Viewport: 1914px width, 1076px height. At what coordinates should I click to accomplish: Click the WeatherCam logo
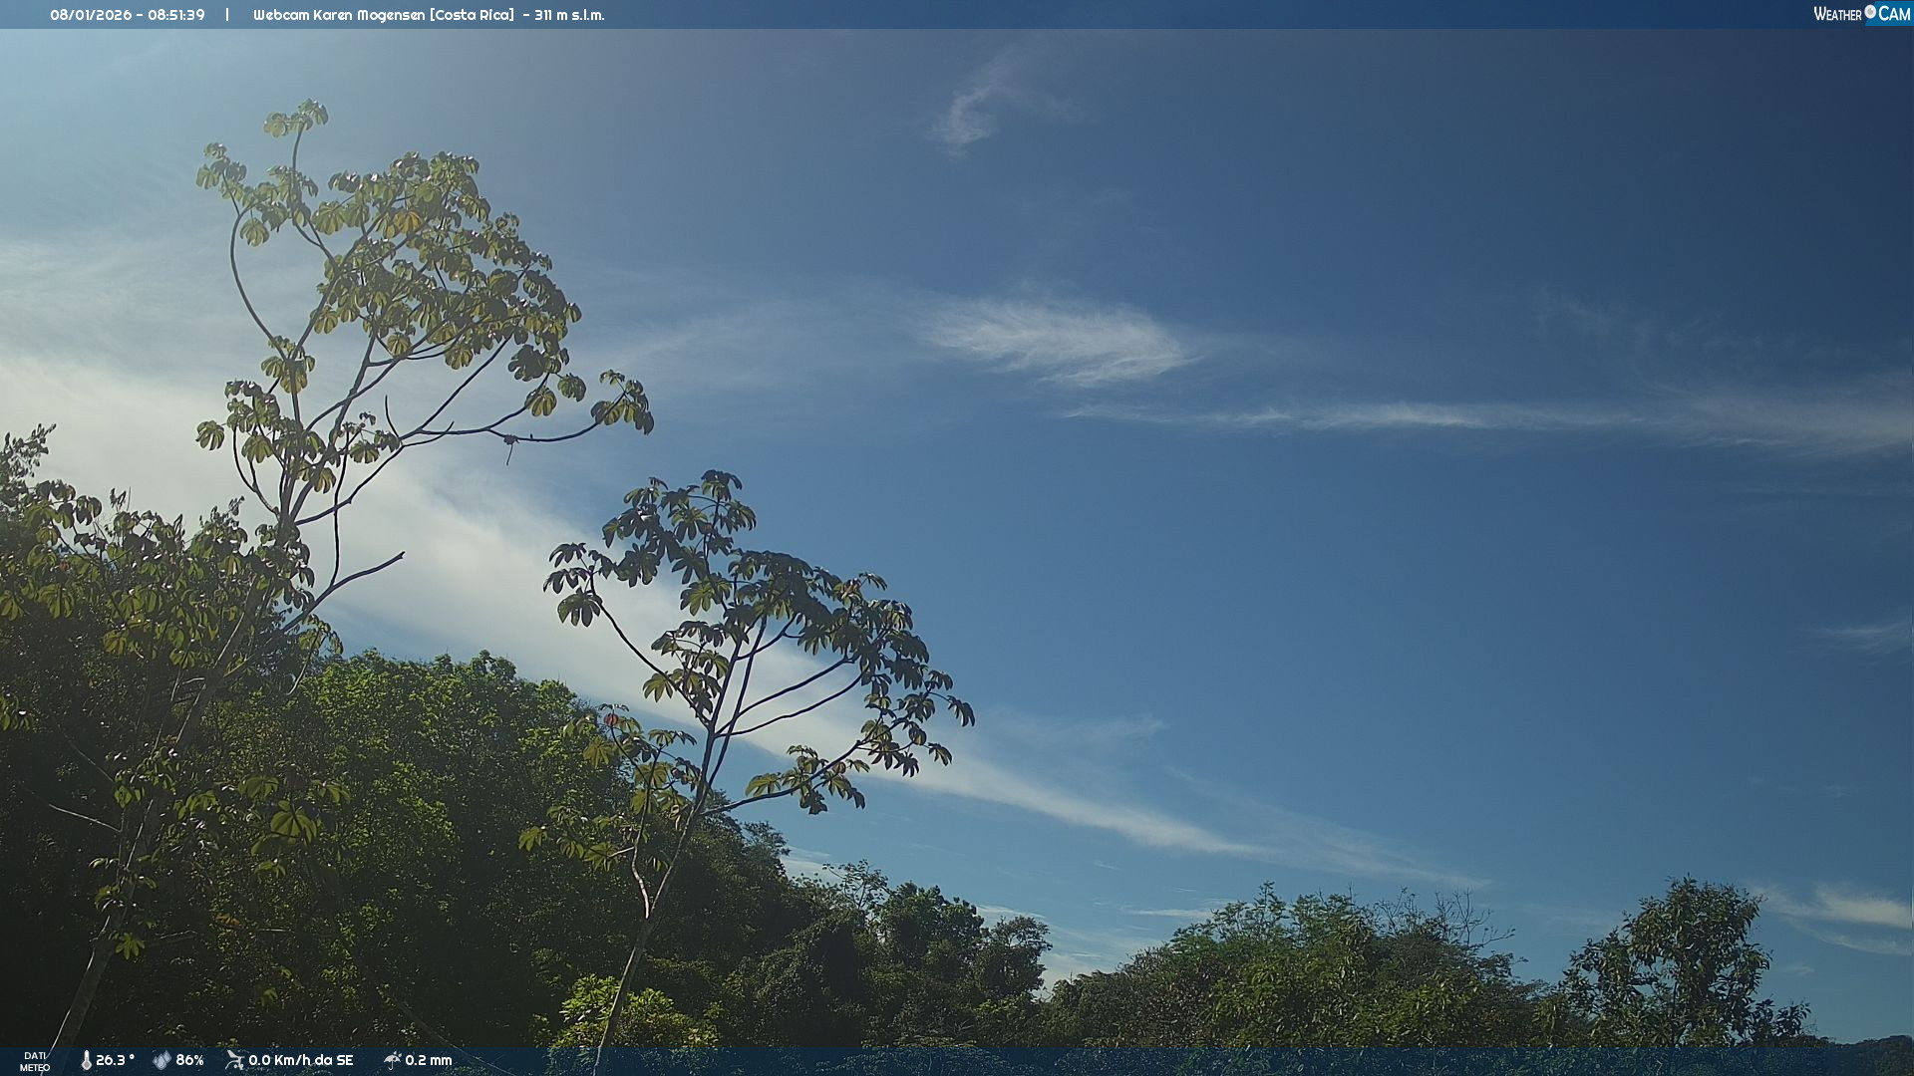tap(1860, 14)
